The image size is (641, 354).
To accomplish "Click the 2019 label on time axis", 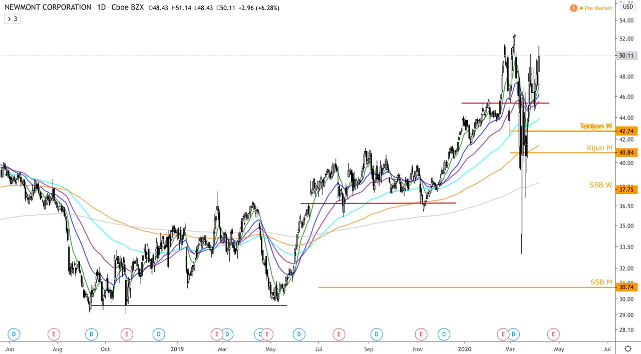I will [x=177, y=349].
